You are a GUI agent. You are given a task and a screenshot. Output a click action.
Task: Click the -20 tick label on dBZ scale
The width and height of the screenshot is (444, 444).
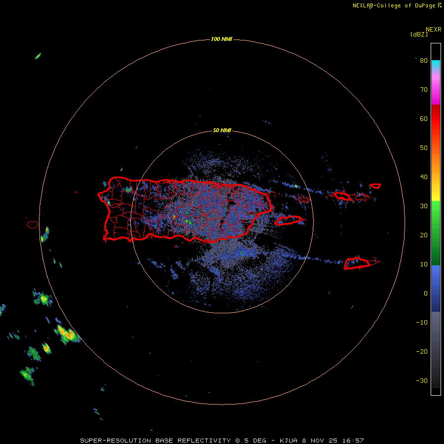click(x=422, y=352)
